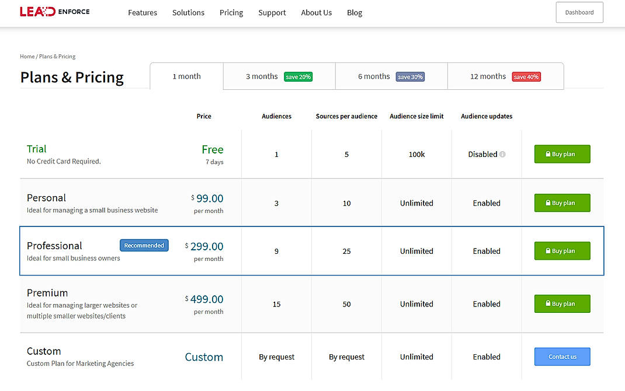Click the Audience size limit header
625x391 pixels.
pyautogui.click(x=416, y=116)
